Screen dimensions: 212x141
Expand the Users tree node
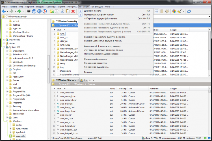7,118
